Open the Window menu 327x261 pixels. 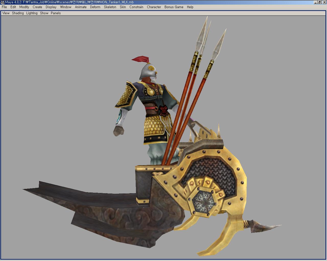[66, 7]
